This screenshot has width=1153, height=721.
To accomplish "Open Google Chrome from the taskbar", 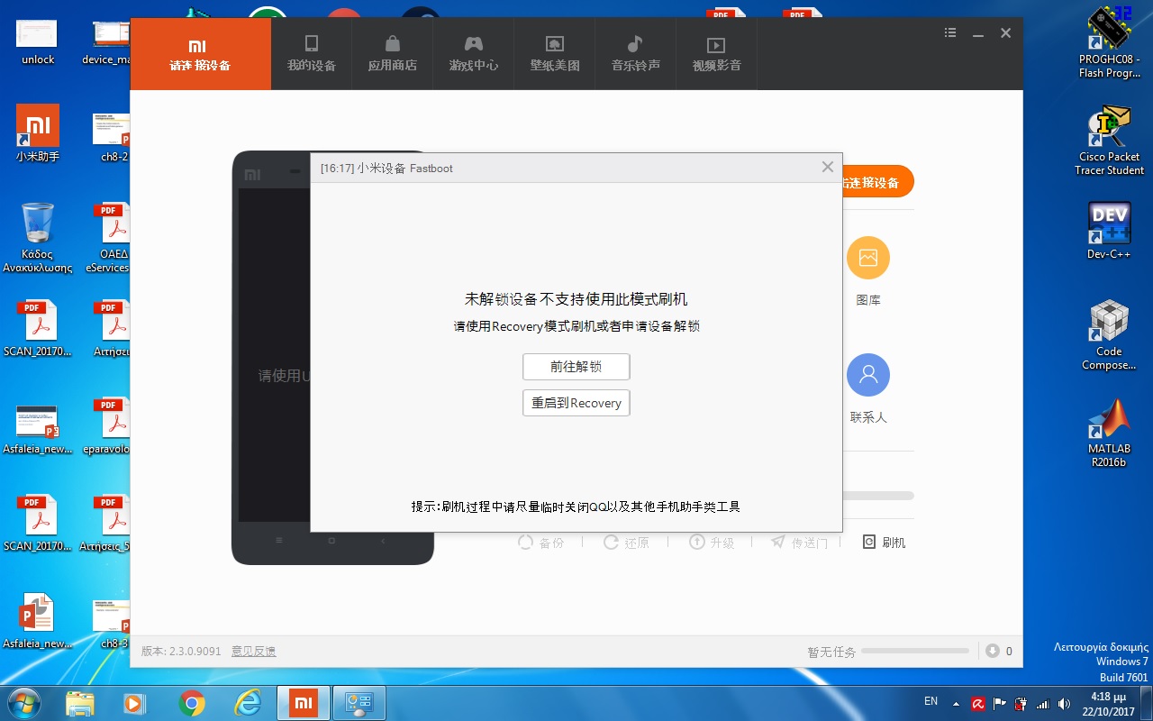I will pos(191,703).
